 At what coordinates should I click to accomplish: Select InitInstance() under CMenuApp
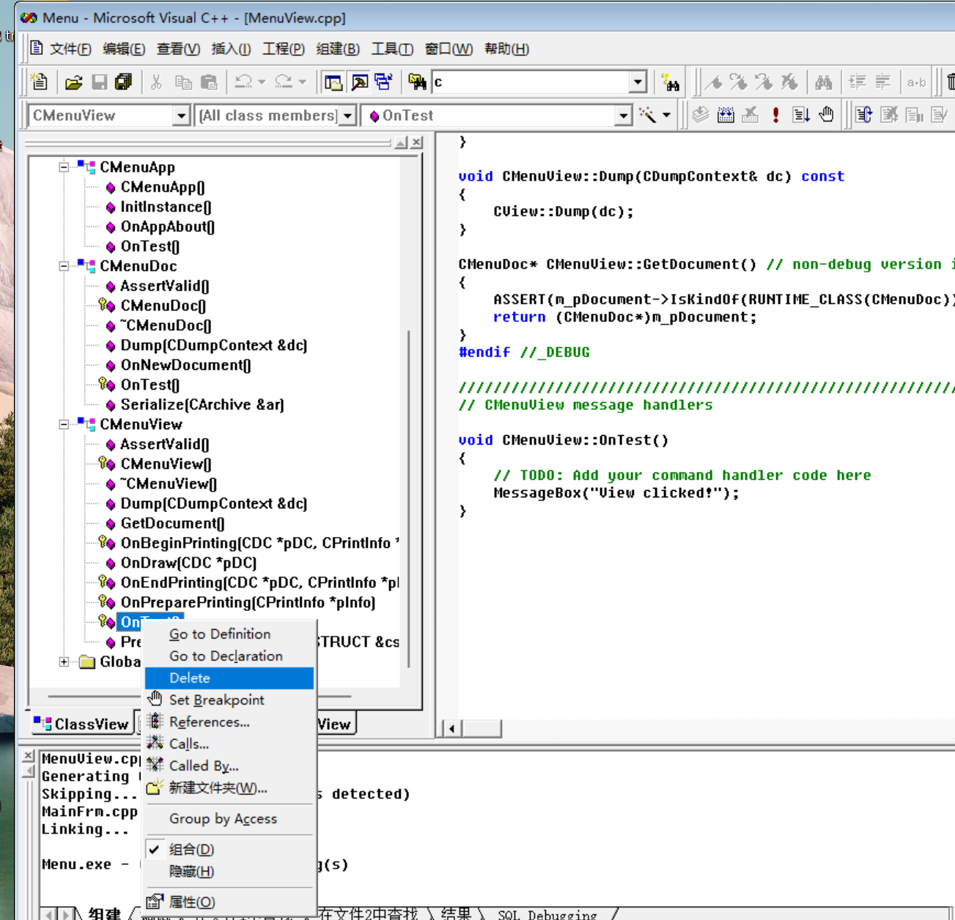(166, 207)
